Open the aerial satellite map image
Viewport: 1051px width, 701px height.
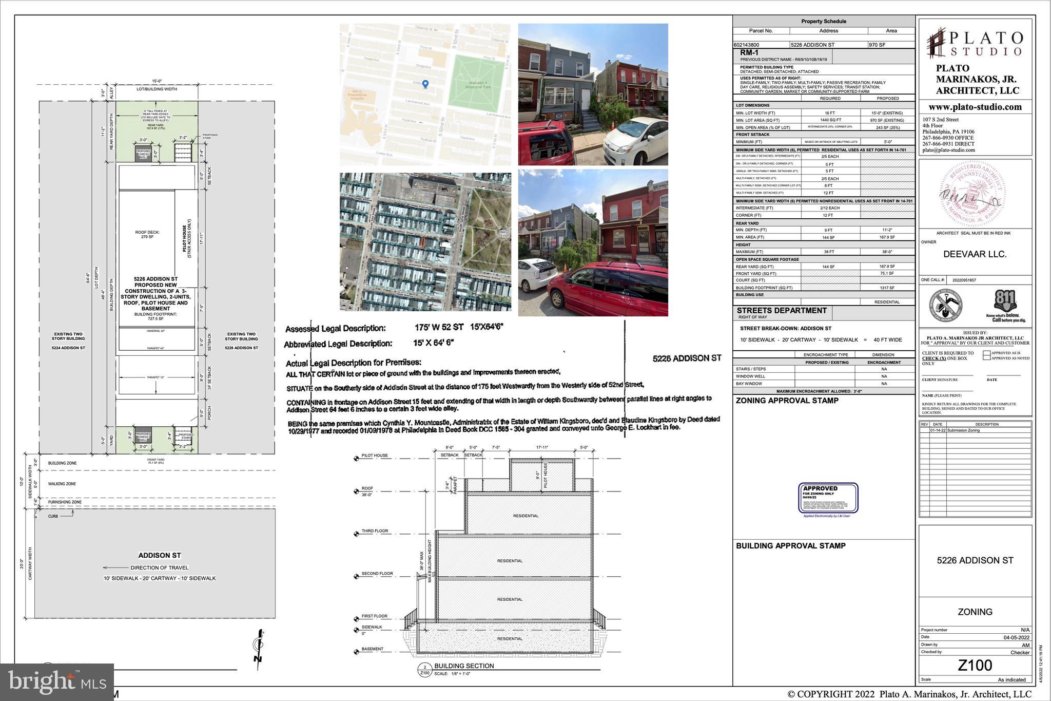[425, 241]
